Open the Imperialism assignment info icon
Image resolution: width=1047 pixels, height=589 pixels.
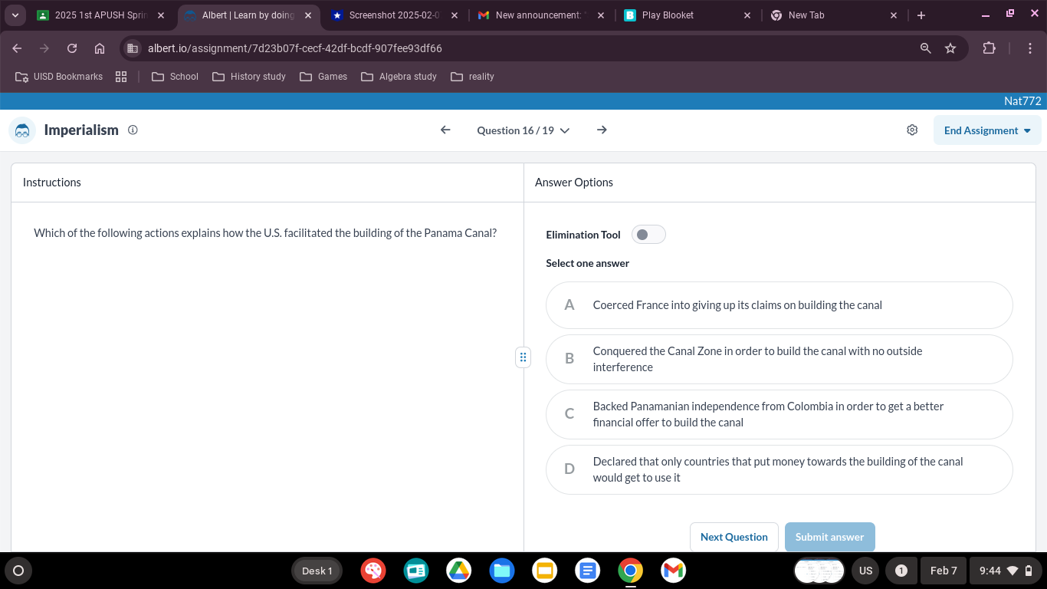tap(133, 130)
